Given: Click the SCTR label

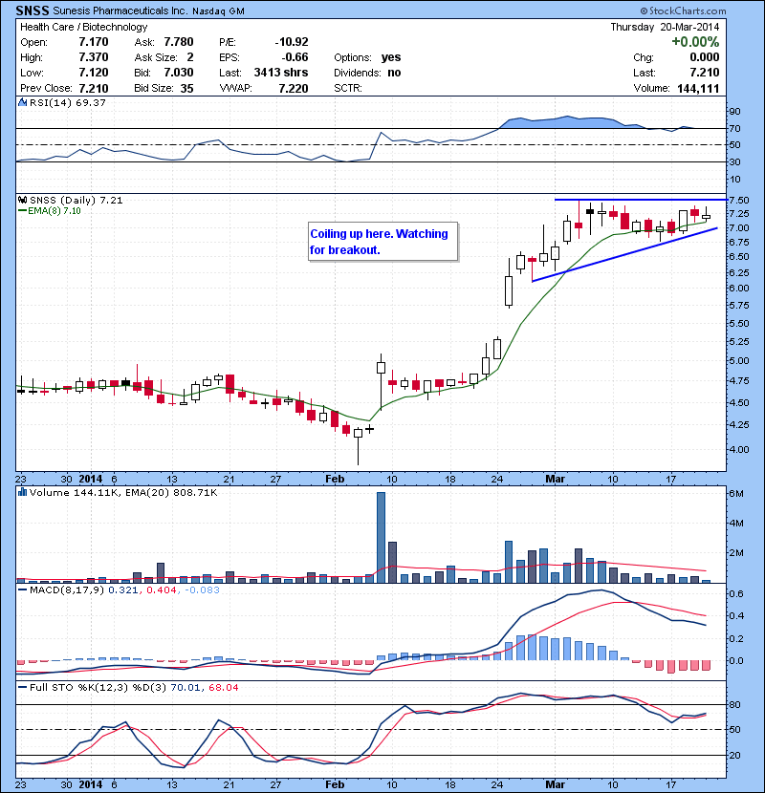Looking at the screenshot, I should [348, 88].
